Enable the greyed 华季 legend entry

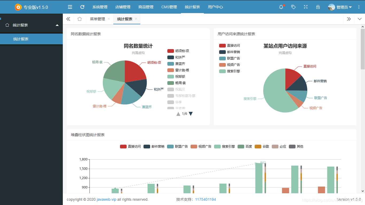point(174,102)
